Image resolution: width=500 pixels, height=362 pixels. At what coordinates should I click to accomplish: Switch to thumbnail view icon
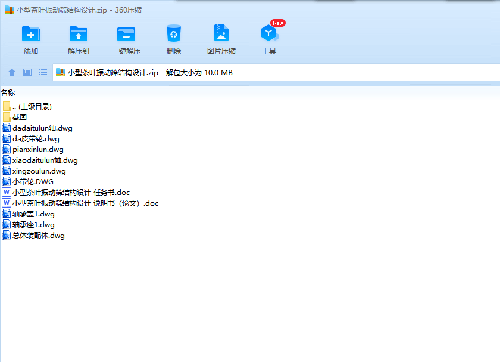pos(27,72)
